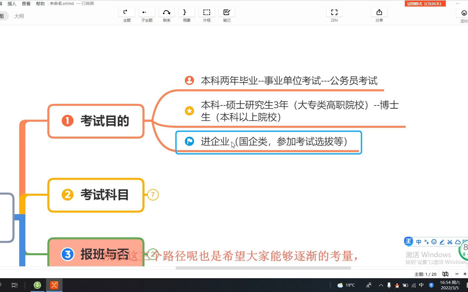Enter ZEN fullscreen mode
Image resolution: width=468 pixels, height=292 pixels.
(x=334, y=15)
